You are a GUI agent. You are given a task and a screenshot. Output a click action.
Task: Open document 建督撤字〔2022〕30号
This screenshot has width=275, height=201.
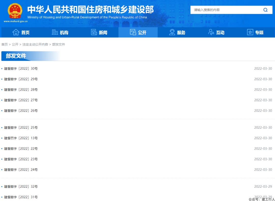point(21,69)
